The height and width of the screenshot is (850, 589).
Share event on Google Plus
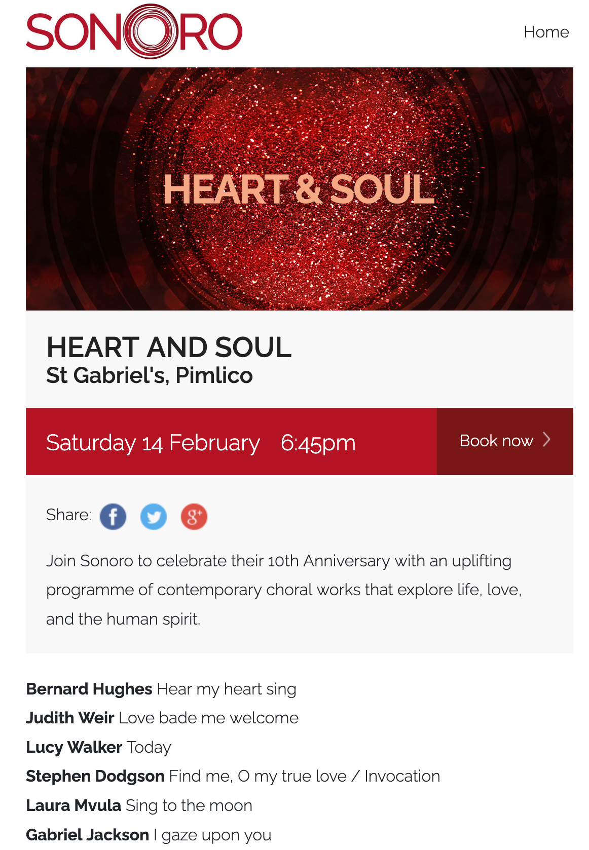tap(194, 517)
